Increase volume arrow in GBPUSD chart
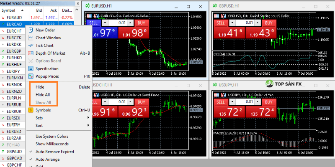This screenshot has height=167, width=335. pos(258,23)
